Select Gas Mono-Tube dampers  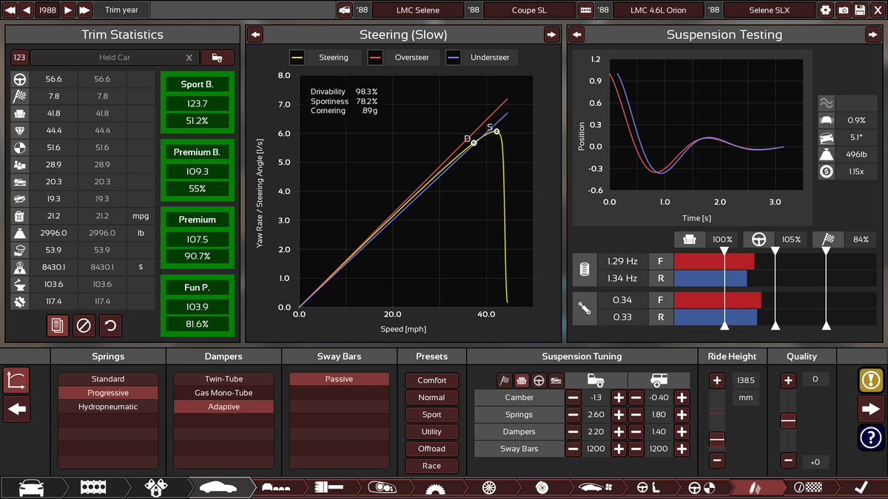pyautogui.click(x=223, y=393)
